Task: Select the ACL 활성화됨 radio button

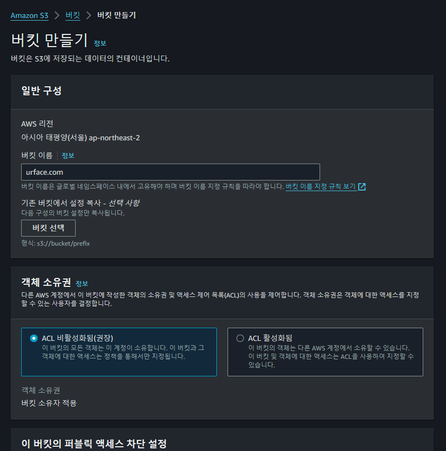Action: [240, 338]
